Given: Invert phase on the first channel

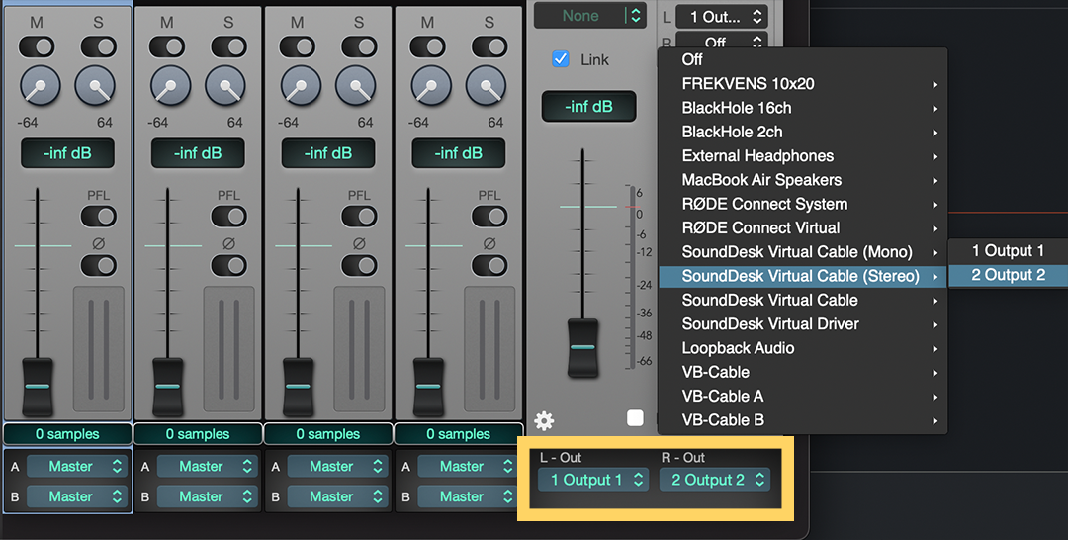Looking at the screenshot, I should click(99, 265).
